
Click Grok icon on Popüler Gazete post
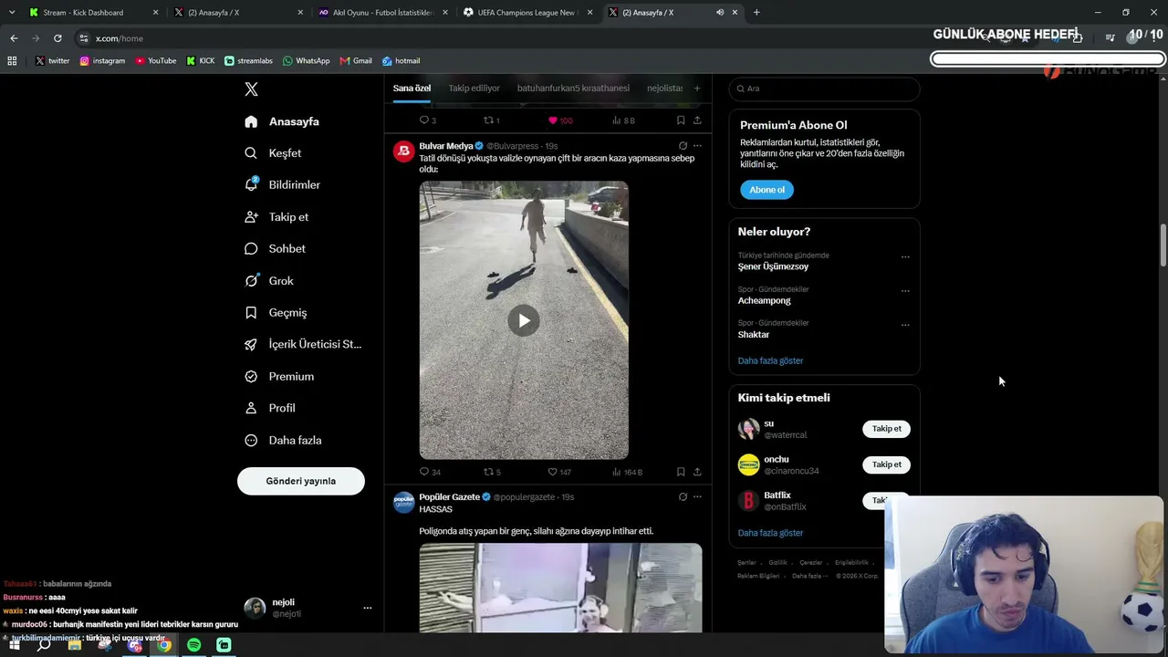point(683,497)
